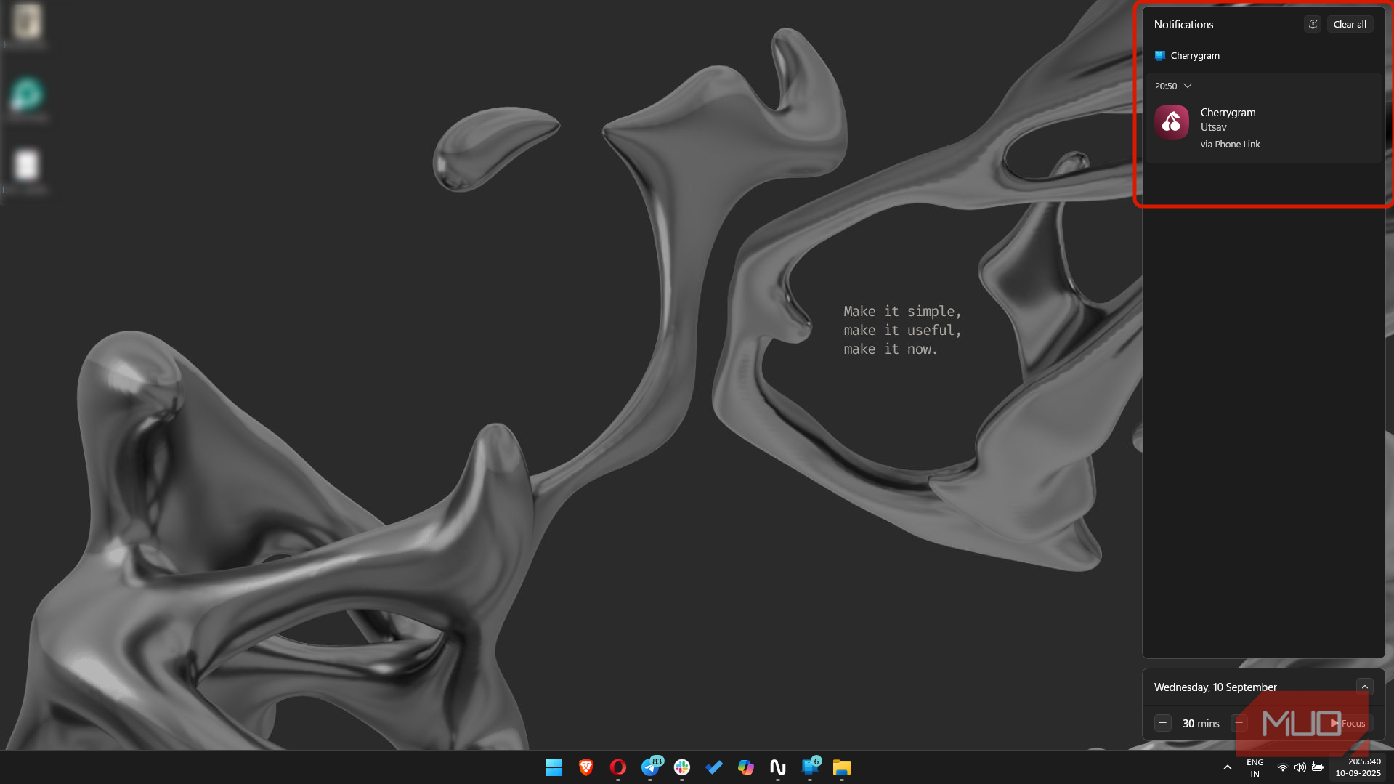Open notification settings icon beside Clear all
The width and height of the screenshot is (1394, 784).
1313,24
